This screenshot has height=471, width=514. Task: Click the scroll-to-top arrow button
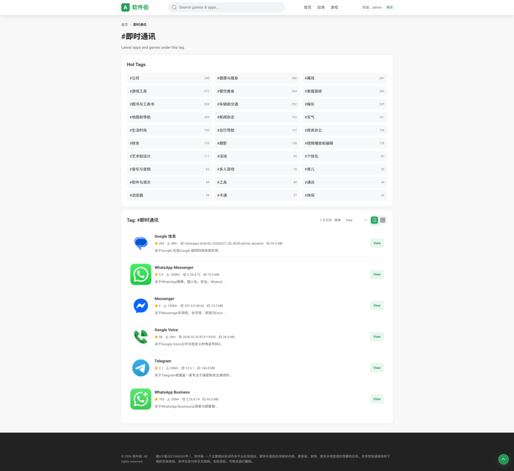coord(503,459)
